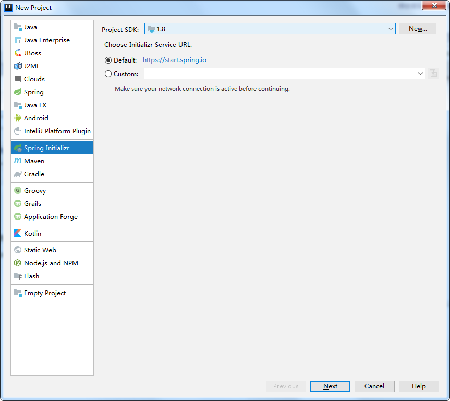This screenshot has width=450, height=401.
Task: Select the Node.js and NPM icon
Action: tap(18, 263)
